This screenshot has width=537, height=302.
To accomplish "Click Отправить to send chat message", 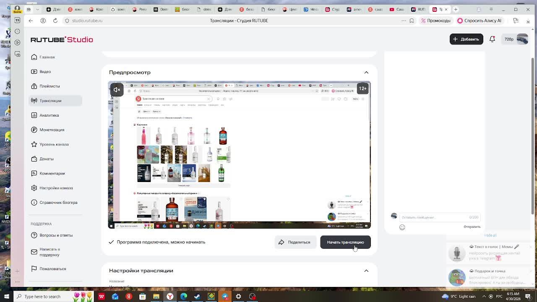I will click(472, 227).
